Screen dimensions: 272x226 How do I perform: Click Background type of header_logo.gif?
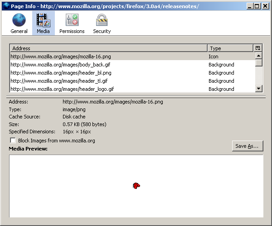[x=221, y=89]
